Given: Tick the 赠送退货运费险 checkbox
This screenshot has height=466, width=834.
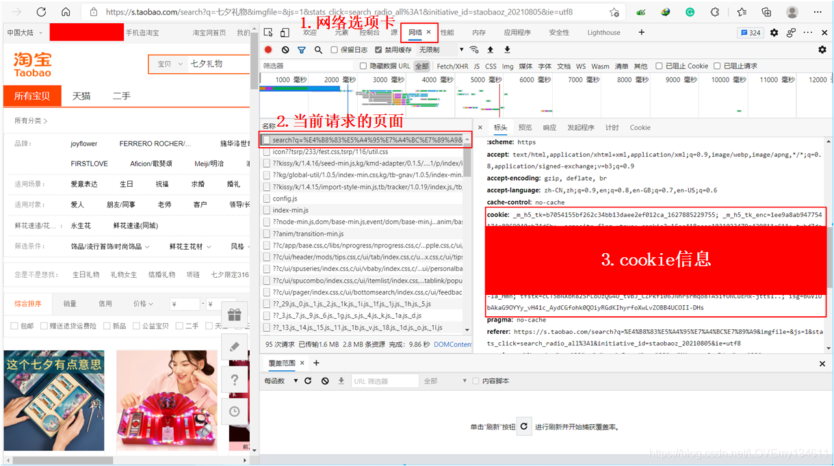Looking at the screenshot, I should (44, 326).
